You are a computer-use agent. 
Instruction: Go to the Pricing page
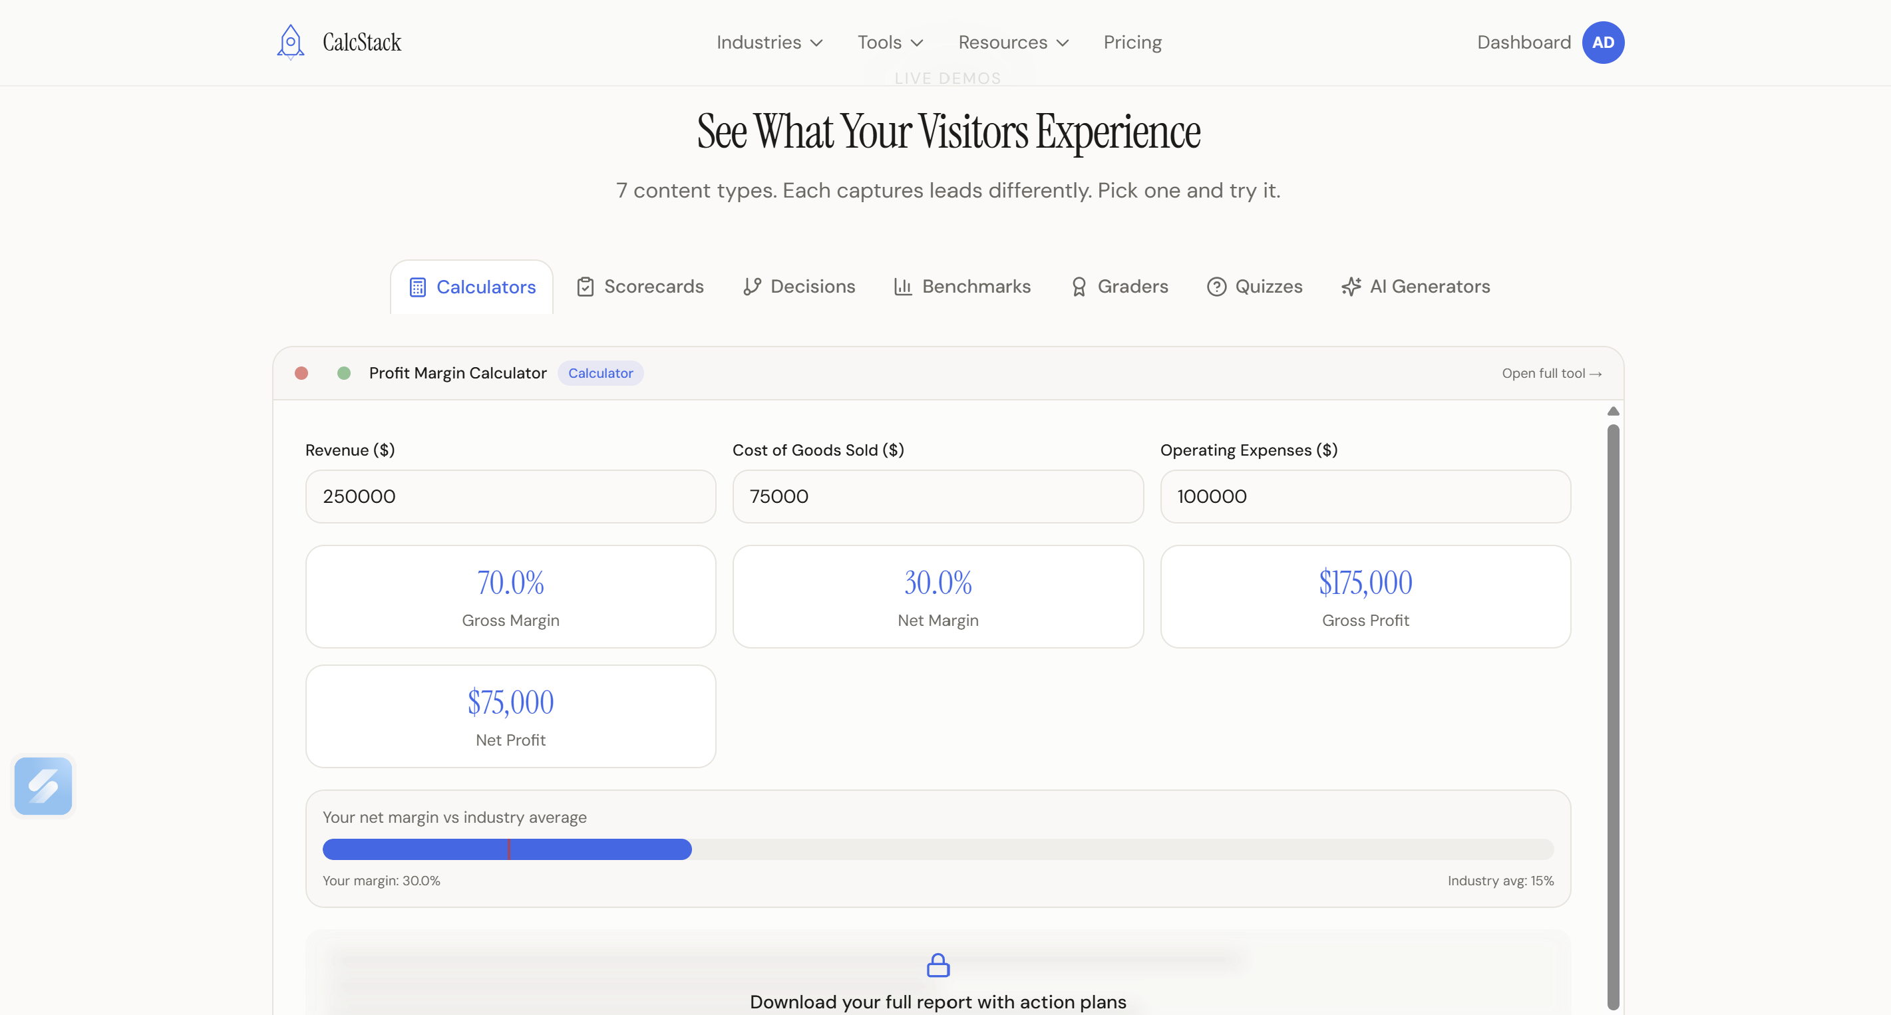point(1132,43)
